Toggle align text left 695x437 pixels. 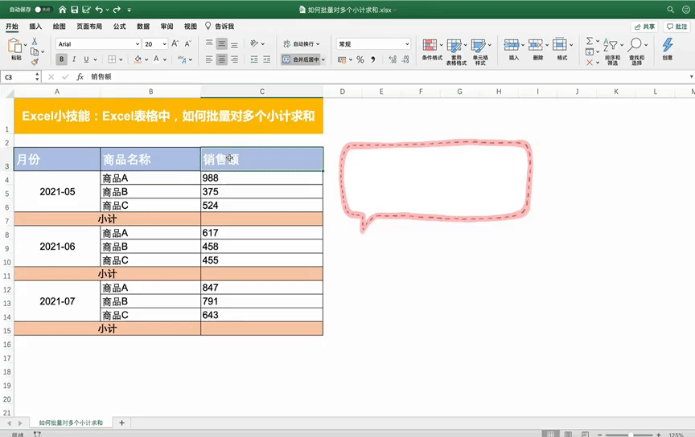[209, 59]
